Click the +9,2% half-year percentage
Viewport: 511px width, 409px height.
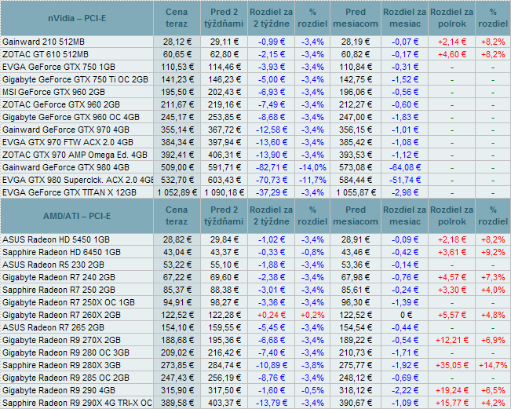pyautogui.click(x=493, y=252)
